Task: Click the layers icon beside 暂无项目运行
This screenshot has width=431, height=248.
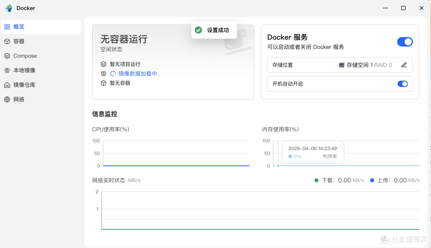Action: (103, 64)
